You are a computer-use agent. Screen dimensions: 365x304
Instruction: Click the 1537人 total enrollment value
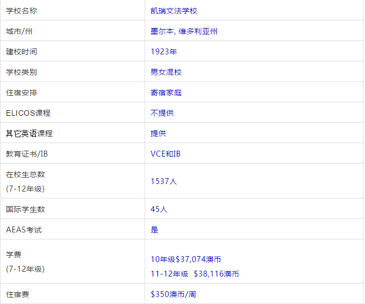[x=163, y=181]
